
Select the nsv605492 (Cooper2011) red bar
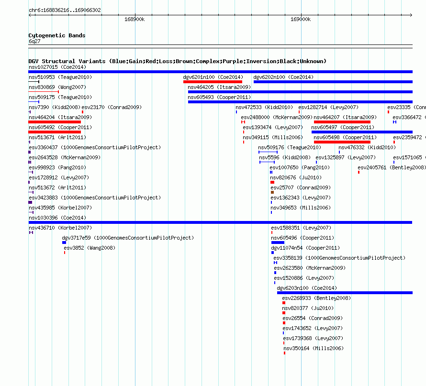(55, 132)
